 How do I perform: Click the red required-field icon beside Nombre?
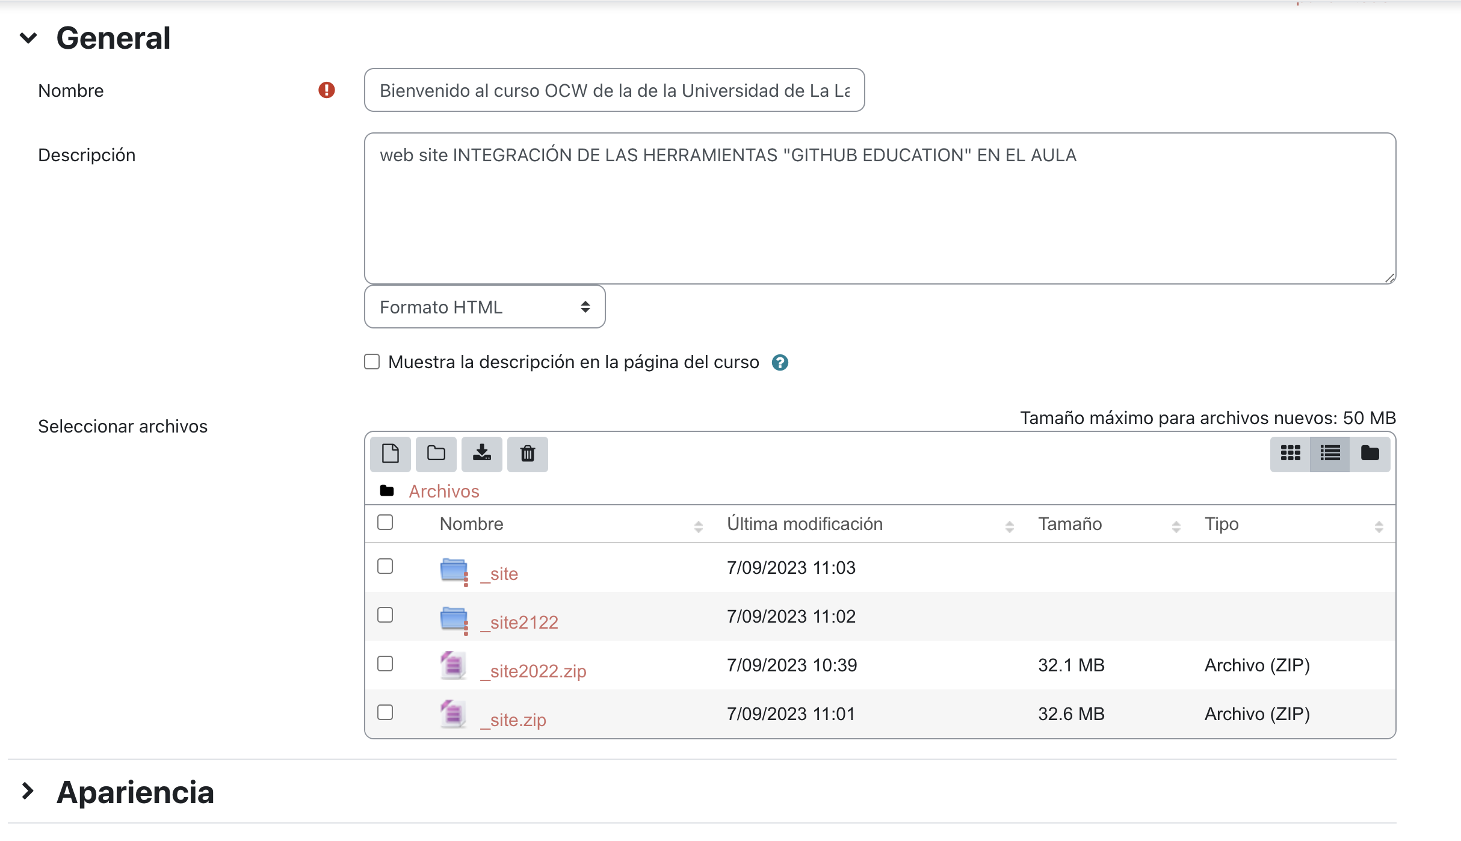pos(327,90)
